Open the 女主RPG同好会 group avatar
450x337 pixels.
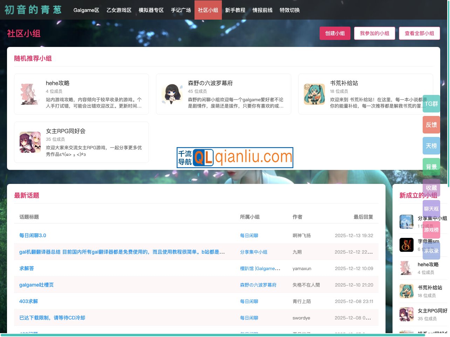pos(30,142)
